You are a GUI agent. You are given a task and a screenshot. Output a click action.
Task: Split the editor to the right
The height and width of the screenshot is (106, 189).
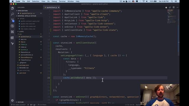(174, 7)
